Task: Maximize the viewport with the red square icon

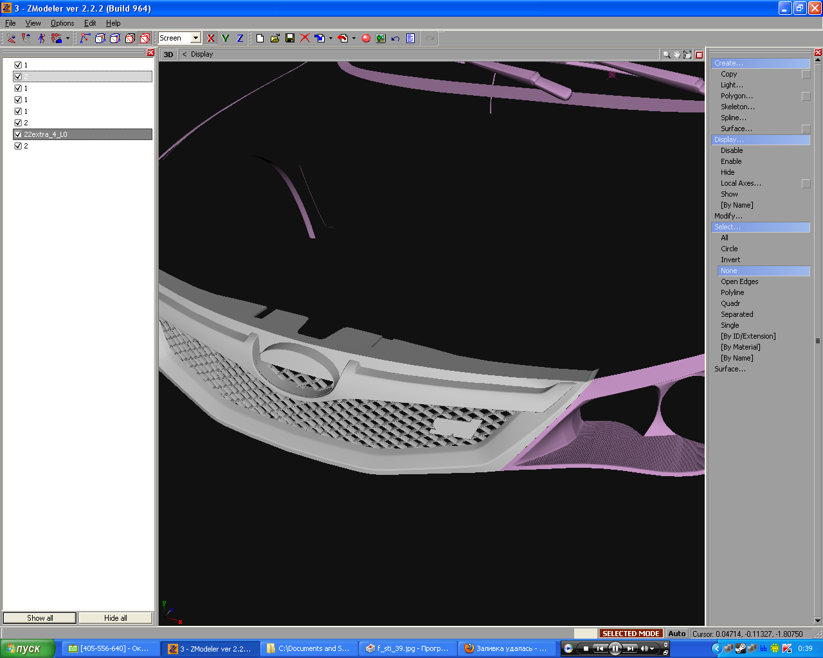Action: [x=699, y=55]
